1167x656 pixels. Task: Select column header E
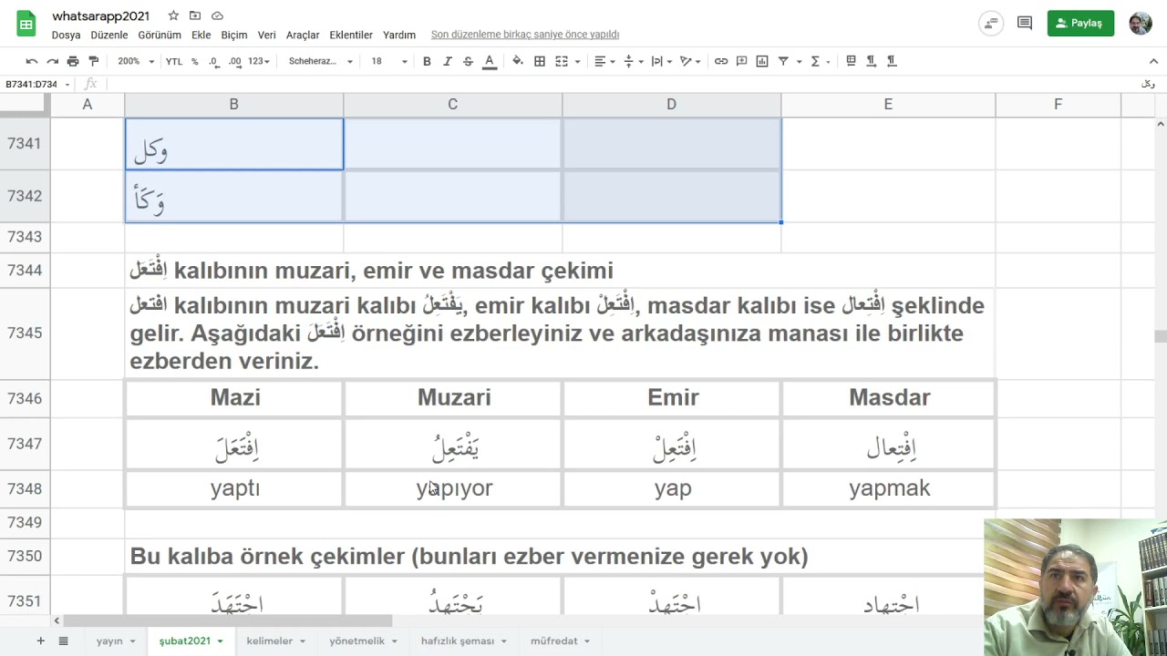pos(888,104)
